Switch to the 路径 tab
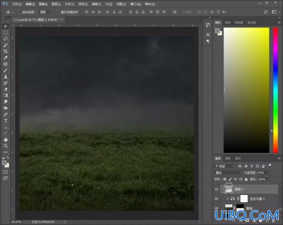Viewport: 283px width, 225px height. (238, 158)
